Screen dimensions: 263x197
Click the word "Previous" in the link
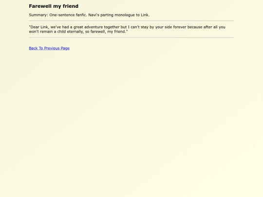pos(52,48)
